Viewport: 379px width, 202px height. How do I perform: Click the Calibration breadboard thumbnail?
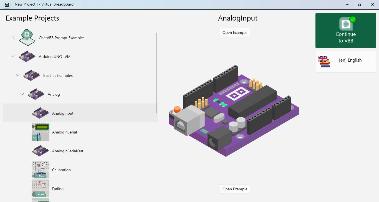pos(41,170)
